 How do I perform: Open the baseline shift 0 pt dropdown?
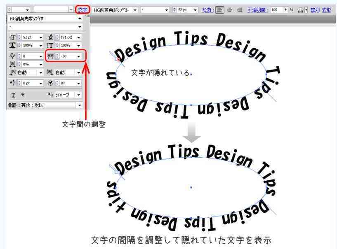point(40,84)
